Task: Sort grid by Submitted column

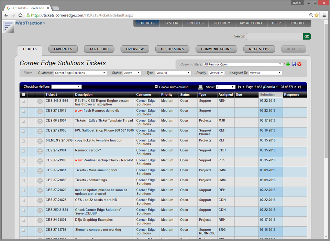Action: click(267, 95)
